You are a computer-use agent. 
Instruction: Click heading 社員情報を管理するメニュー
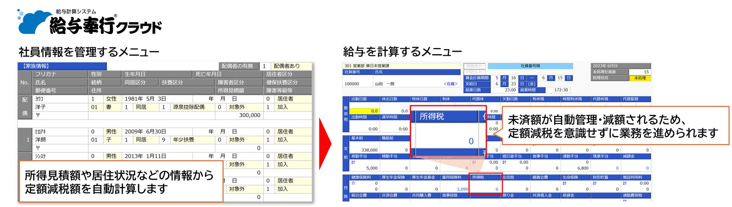89,52
